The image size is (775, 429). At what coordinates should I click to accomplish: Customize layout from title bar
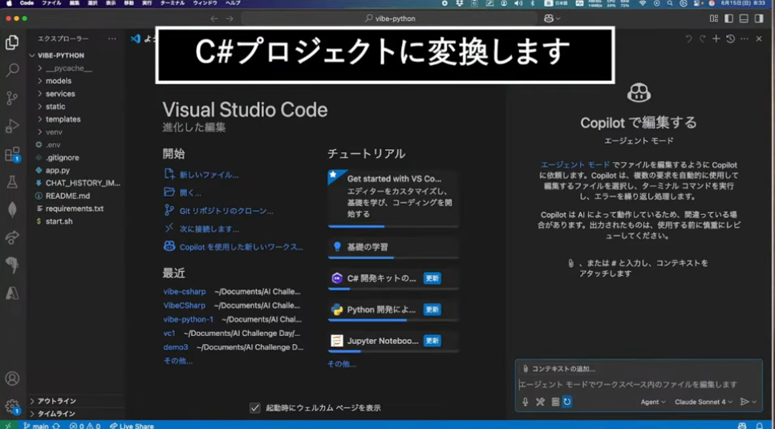[714, 18]
